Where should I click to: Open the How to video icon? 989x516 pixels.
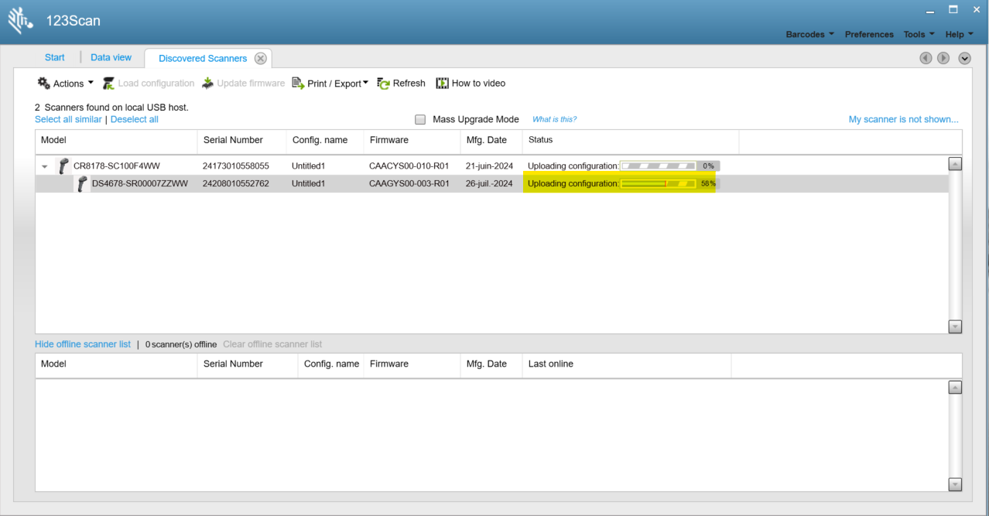point(443,84)
